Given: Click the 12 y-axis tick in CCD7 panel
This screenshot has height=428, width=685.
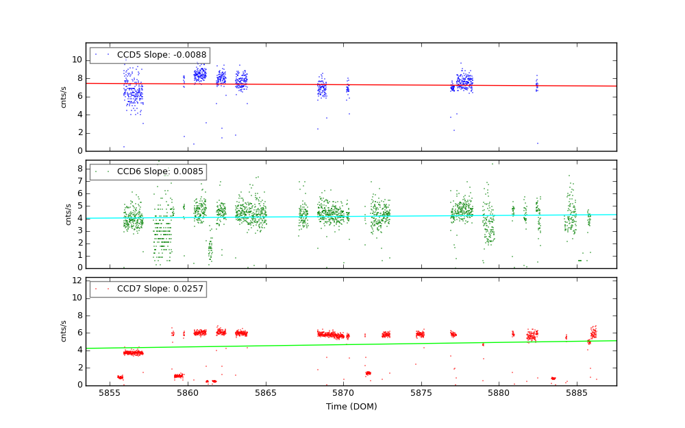Looking at the screenshot, I should pyautogui.click(x=77, y=281).
